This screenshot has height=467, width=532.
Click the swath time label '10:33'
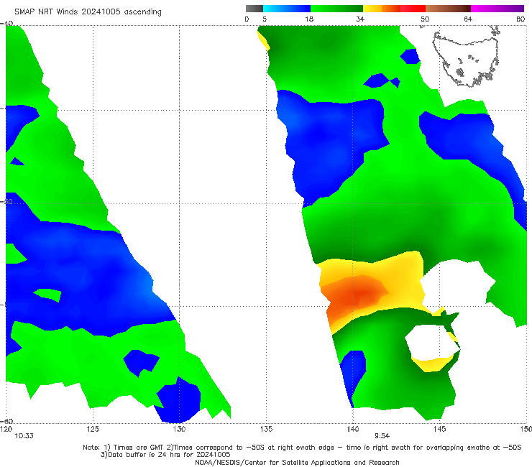pos(24,436)
